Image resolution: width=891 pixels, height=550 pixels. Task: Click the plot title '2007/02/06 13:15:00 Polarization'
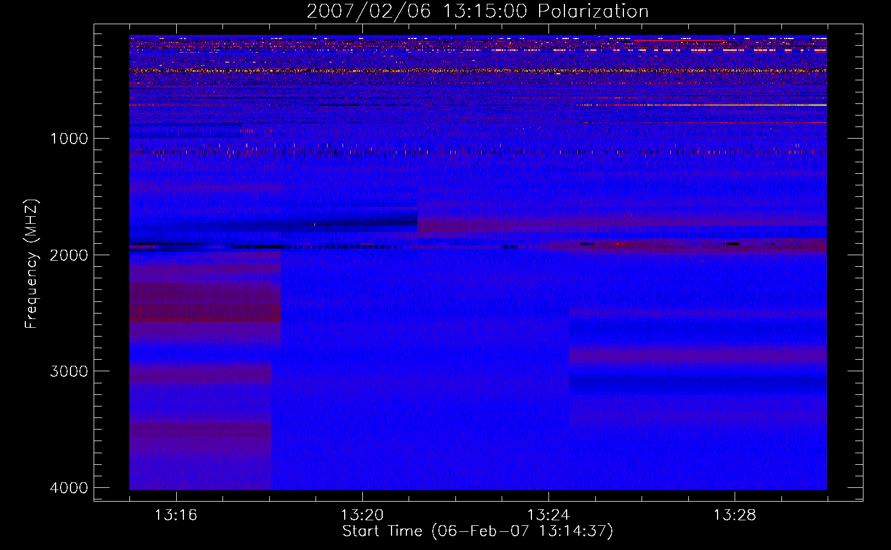point(477,12)
